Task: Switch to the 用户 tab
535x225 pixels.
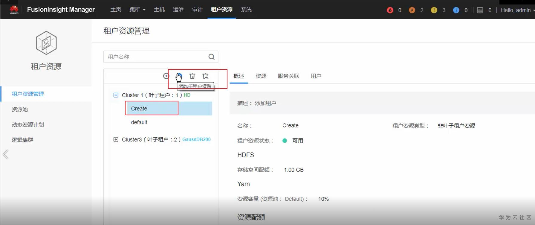Action: pos(316,76)
